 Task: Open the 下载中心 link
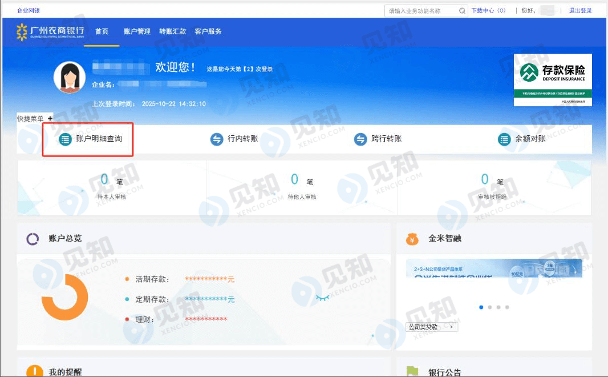488,11
